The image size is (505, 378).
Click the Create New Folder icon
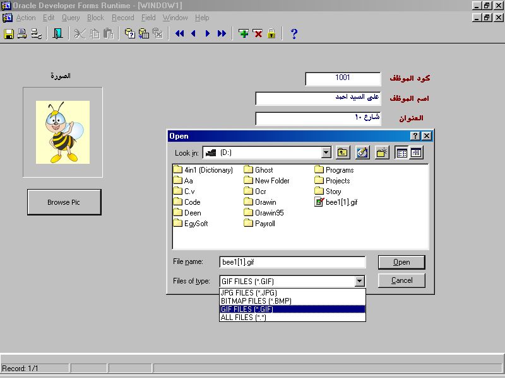(381, 152)
